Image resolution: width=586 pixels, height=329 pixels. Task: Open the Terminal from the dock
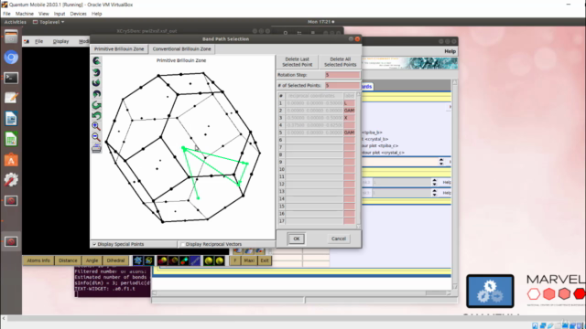[11, 78]
